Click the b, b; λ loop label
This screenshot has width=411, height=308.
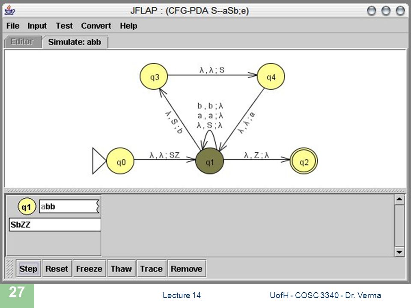point(210,106)
